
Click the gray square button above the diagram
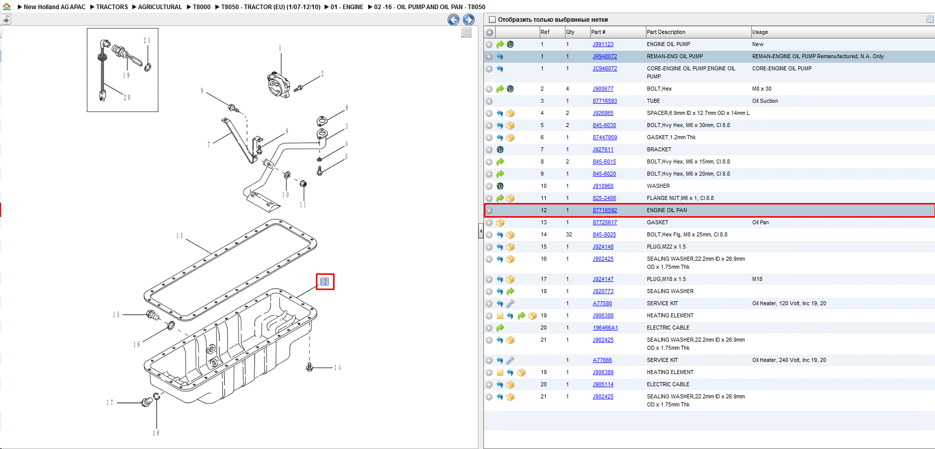click(x=466, y=32)
